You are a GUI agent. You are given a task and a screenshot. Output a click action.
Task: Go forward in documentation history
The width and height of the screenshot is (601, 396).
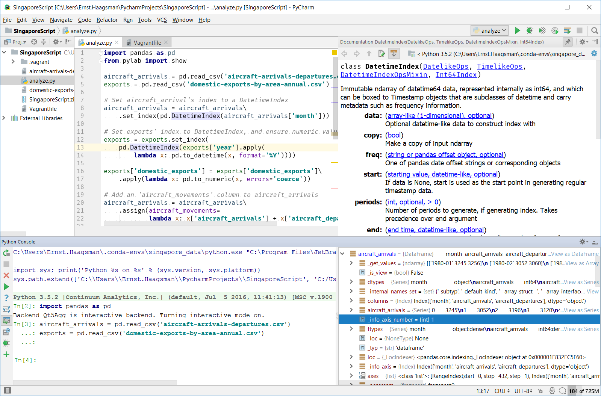click(357, 54)
